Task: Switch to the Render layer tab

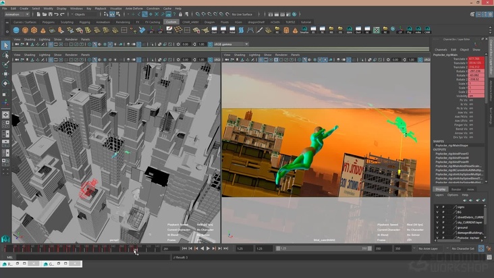Action: tap(456, 190)
